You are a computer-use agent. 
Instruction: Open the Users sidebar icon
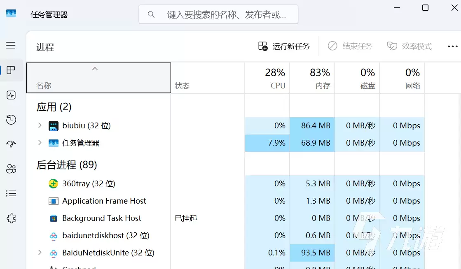tap(11, 169)
